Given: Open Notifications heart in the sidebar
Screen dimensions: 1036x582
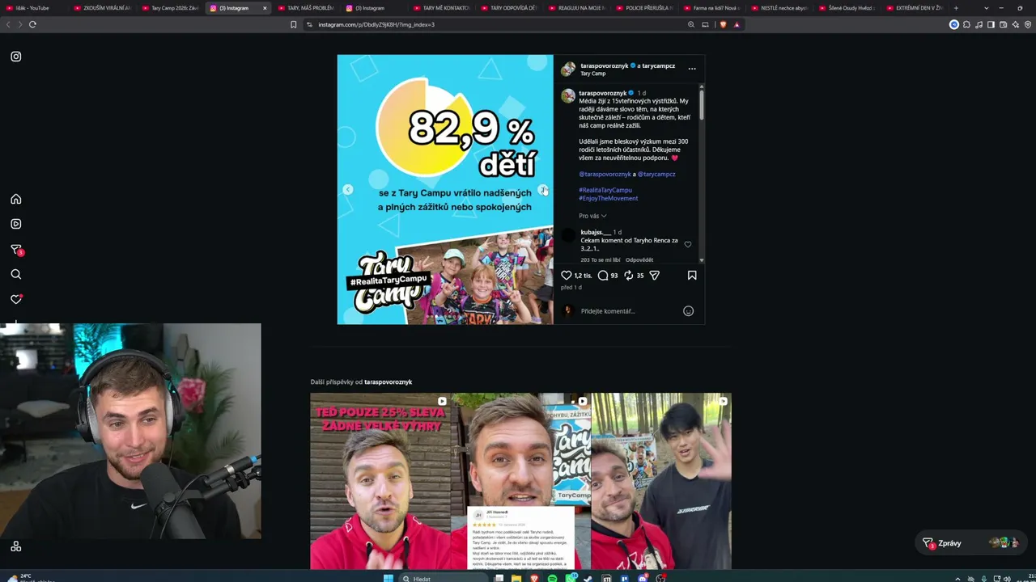Looking at the screenshot, I should coord(15,299).
